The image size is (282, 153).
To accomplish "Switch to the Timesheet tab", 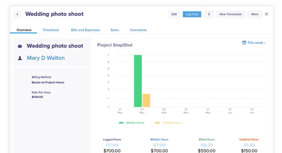I will point(51,30).
